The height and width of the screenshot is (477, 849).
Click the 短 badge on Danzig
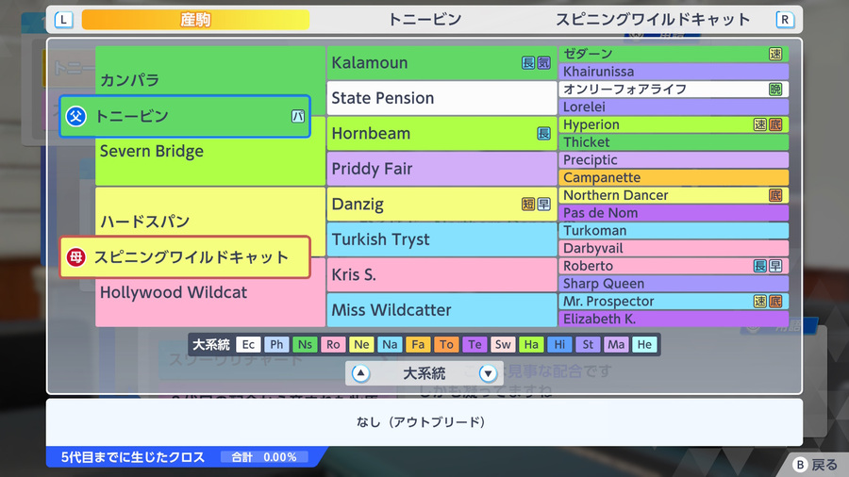(x=528, y=204)
